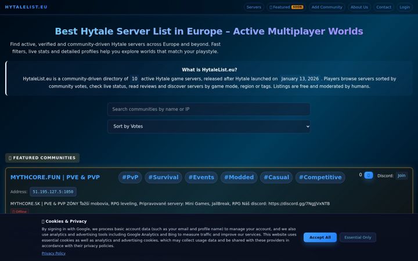The width and height of the screenshot is (418, 261).
Task: Click the vote icon button for Mythcore
Action: [x=369, y=175]
